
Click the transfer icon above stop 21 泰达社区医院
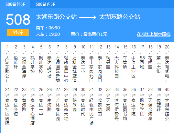(7, 95)
